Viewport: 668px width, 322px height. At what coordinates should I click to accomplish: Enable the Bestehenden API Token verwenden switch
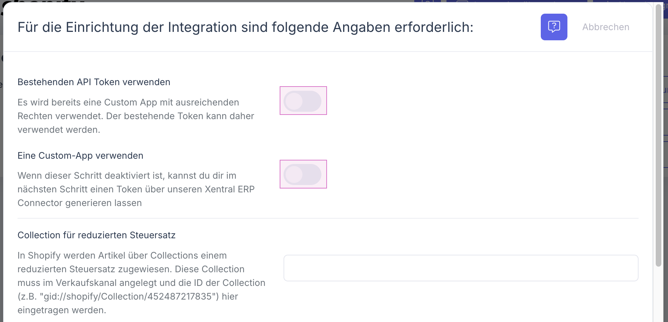[x=303, y=101]
